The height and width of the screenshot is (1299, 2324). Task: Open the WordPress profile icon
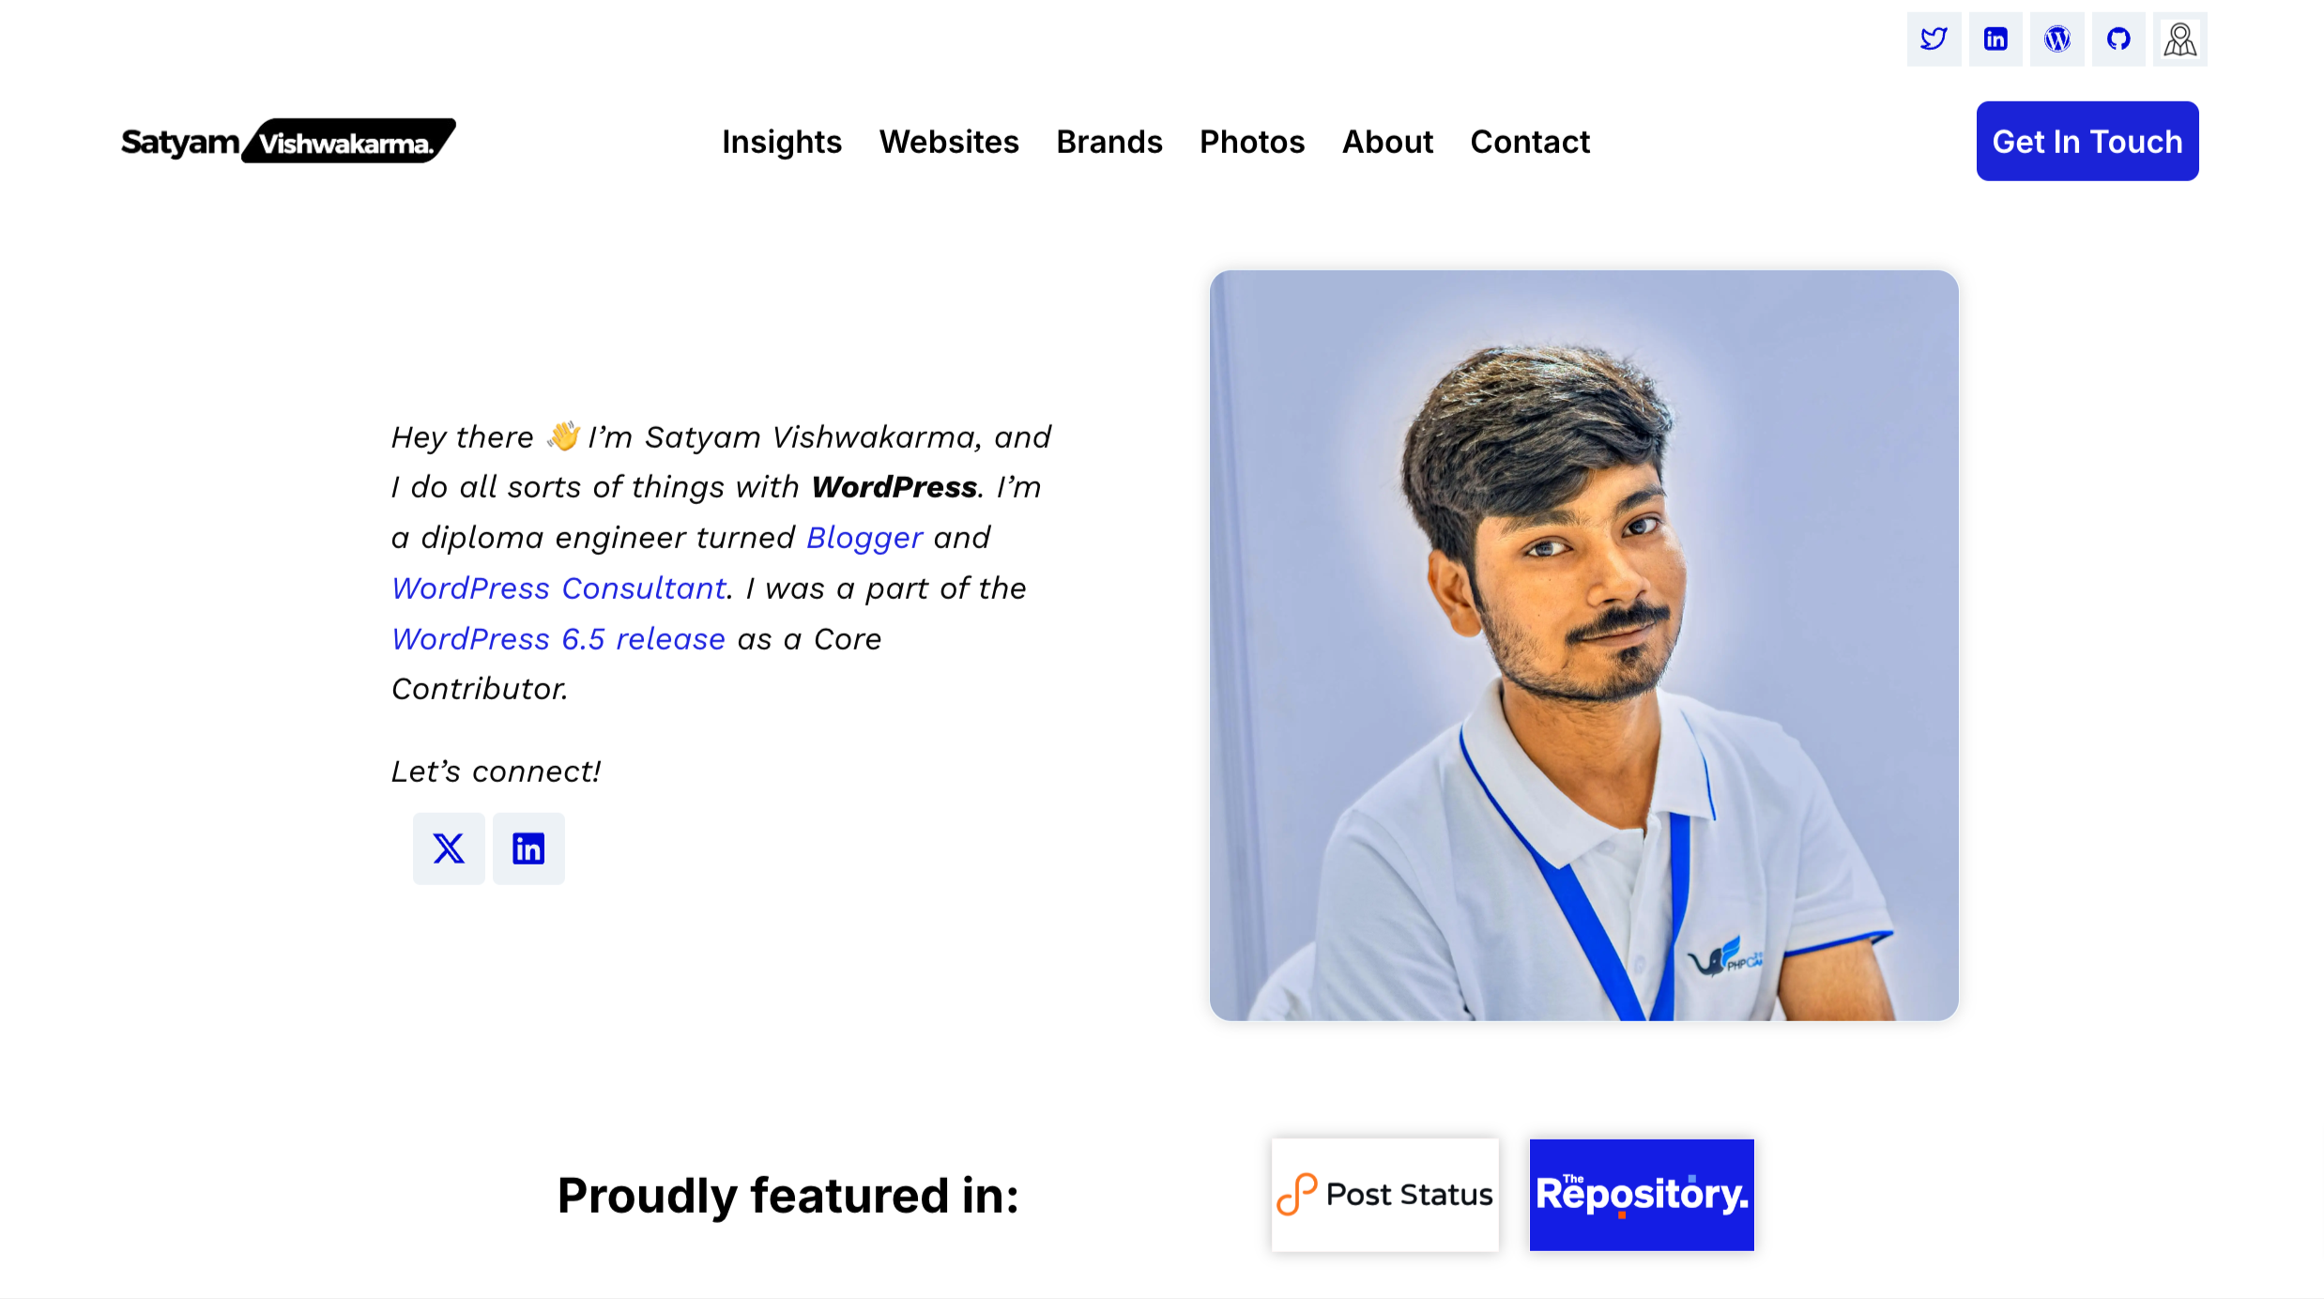tap(2056, 39)
